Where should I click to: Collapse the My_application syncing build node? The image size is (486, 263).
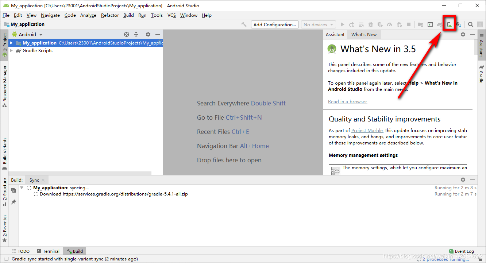(22, 188)
